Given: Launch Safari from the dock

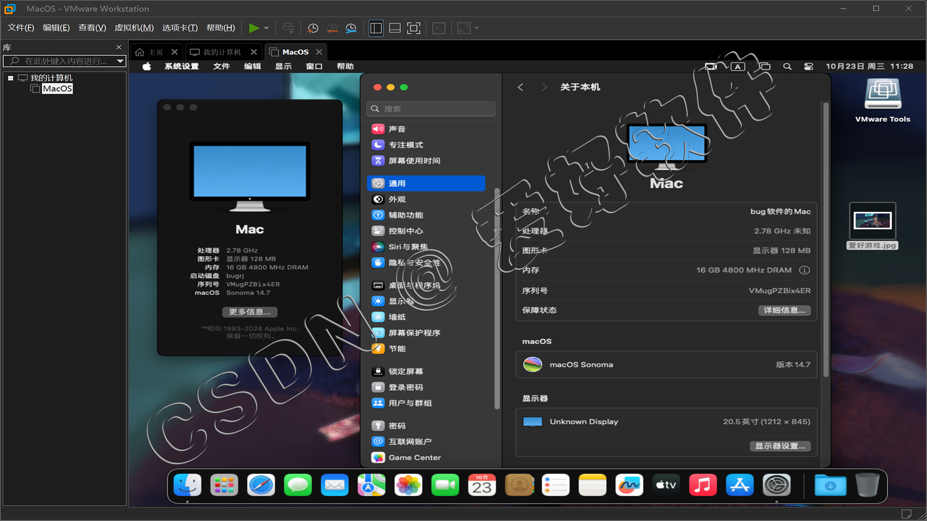Looking at the screenshot, I should (261, 485).
